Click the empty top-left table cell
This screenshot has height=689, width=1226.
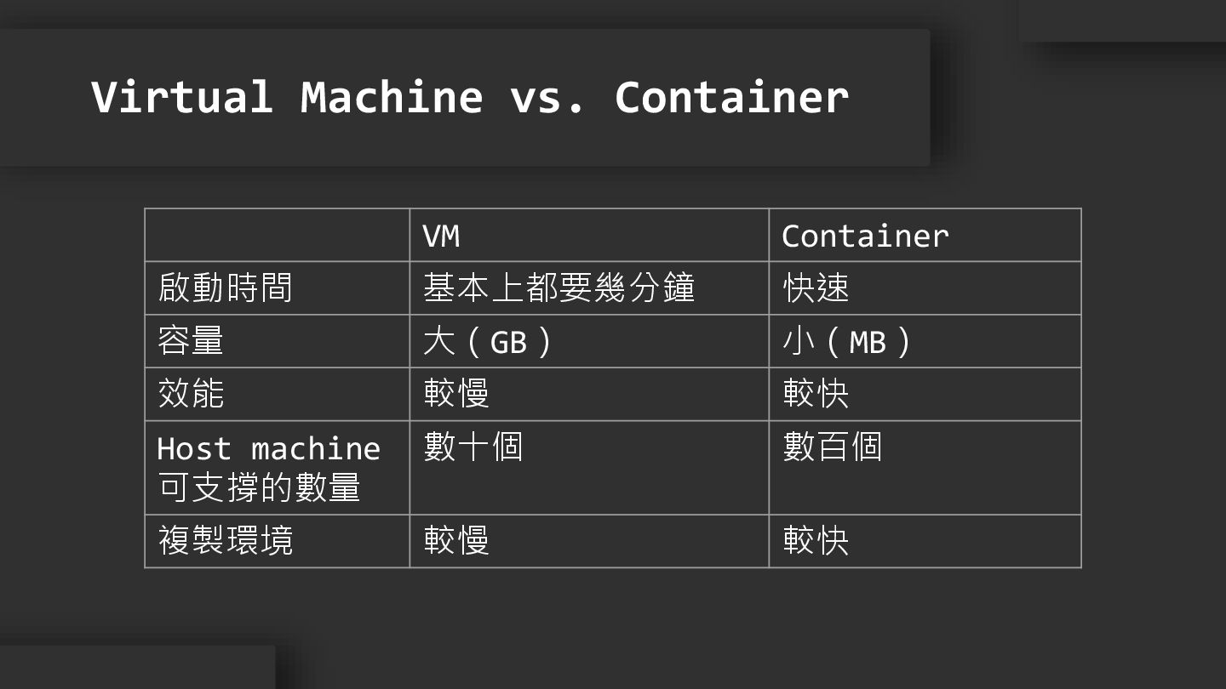click(x=277, y=236)
